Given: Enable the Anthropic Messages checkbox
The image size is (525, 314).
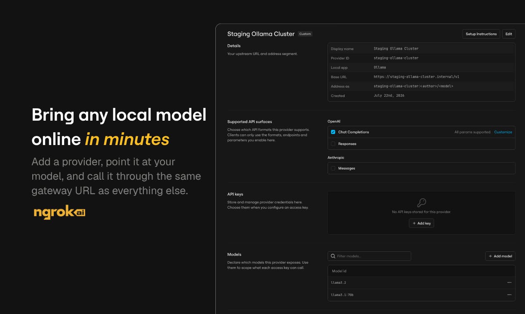Looking at the screenshot, I should (x=333, y=168).
